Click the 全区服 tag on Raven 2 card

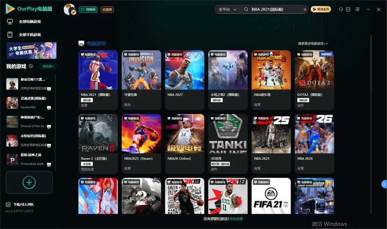tap(87, 164)
